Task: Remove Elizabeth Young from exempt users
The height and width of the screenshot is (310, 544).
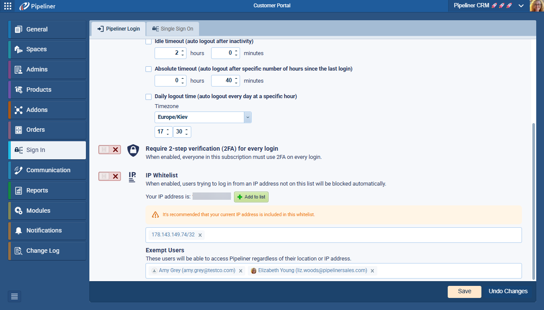Action: pyautogui.click(x=373, y=271)
